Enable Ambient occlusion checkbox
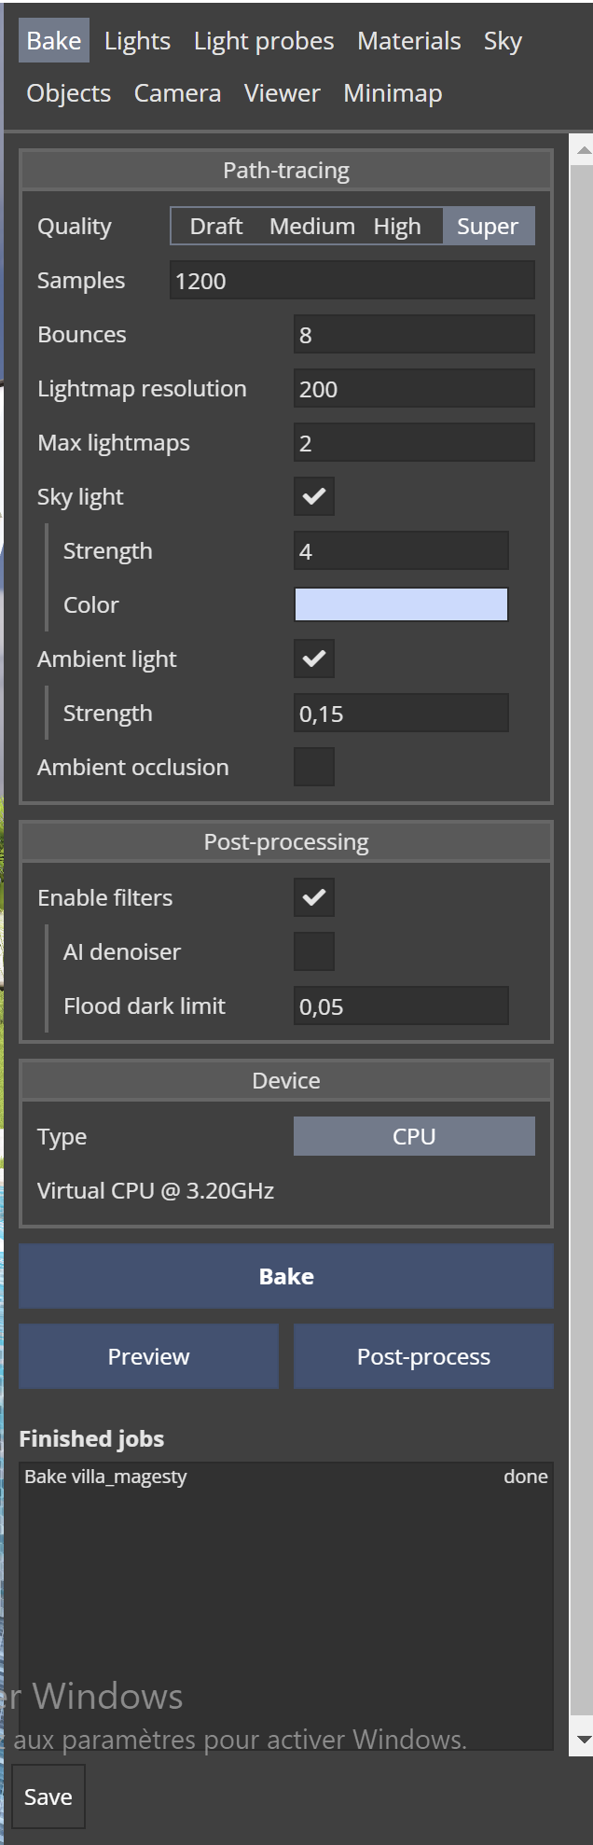The image size is (593, 1845). coord(314,767)
